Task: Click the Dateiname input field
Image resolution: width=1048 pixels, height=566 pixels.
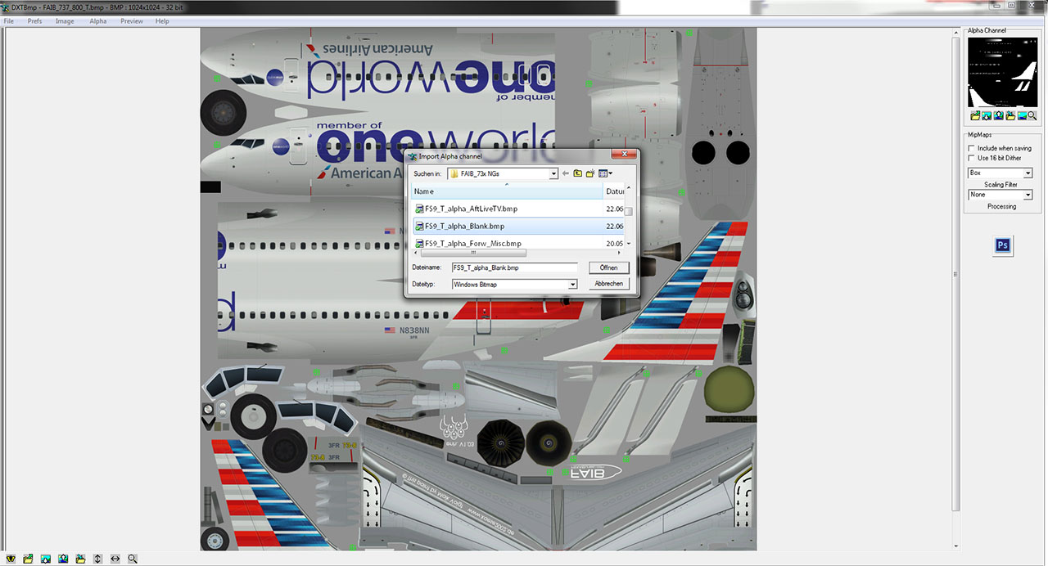Action: [x=514, y=267]
